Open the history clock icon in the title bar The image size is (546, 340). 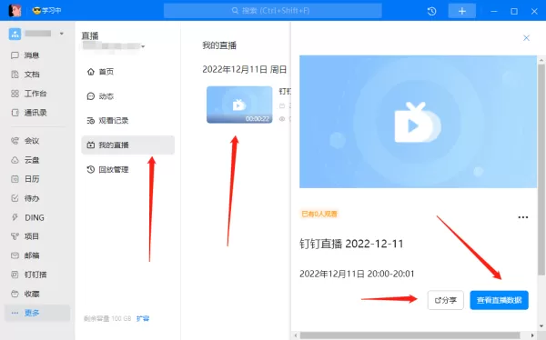click(431, 11)
